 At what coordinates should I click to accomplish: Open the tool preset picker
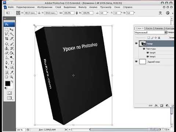click(x=8, y=13)
